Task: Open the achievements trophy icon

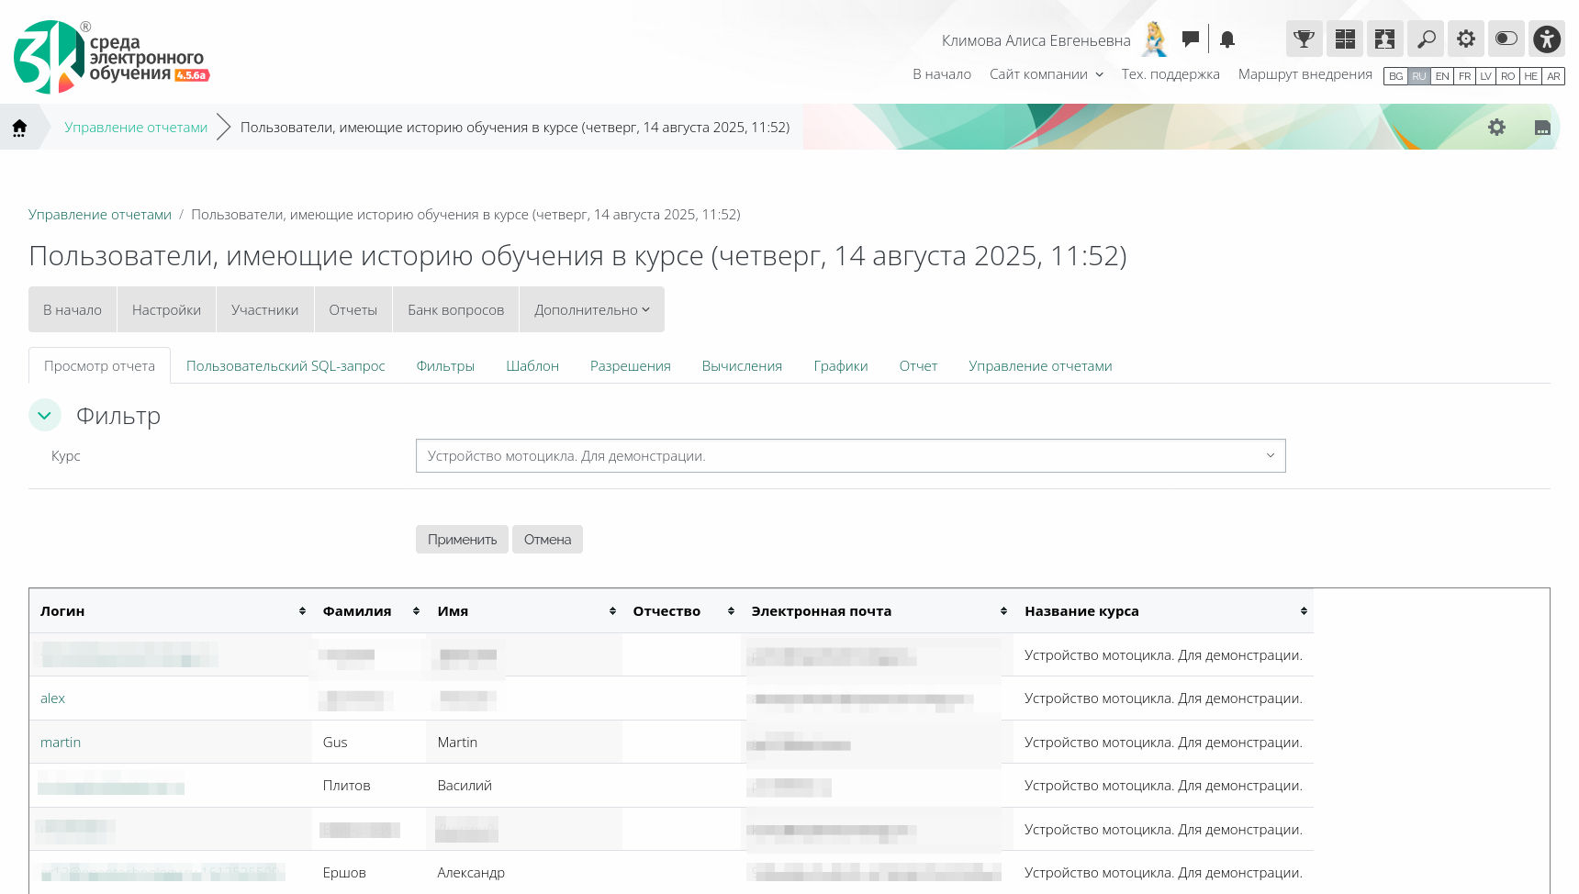Action: (x=1304, y=39)
